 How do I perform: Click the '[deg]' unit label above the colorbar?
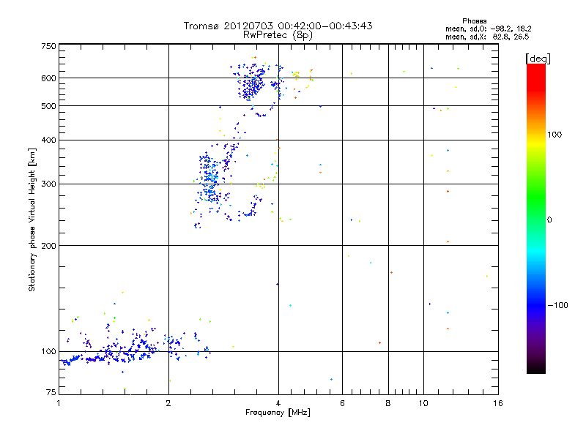click(x=538, y=59)
